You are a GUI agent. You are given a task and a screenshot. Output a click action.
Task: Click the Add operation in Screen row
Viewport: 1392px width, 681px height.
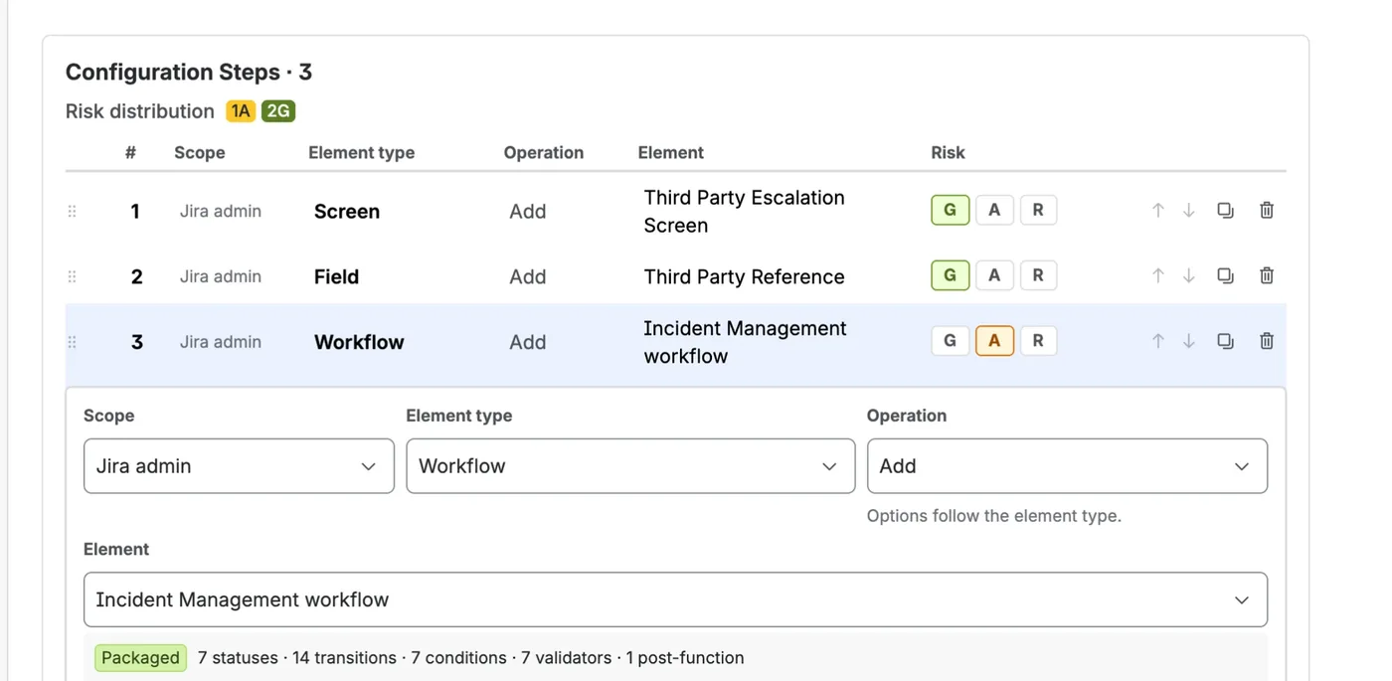click(x=528, y=211)
